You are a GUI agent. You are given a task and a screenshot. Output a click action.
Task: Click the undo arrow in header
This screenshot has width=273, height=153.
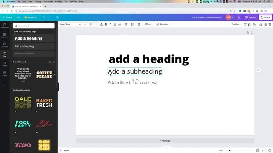[44, 17]
